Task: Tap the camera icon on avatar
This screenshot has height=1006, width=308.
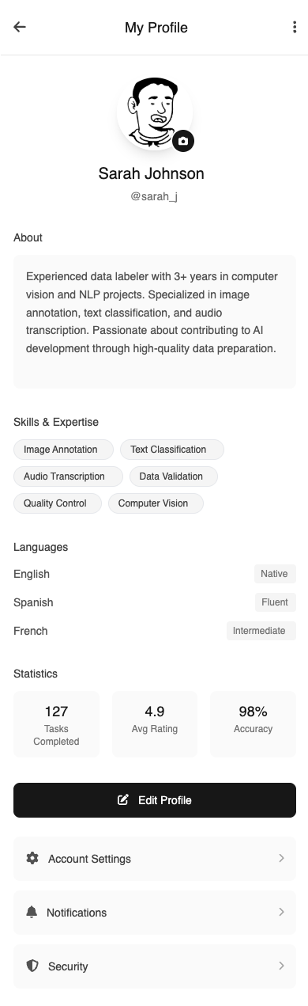Action: (183, 141)
